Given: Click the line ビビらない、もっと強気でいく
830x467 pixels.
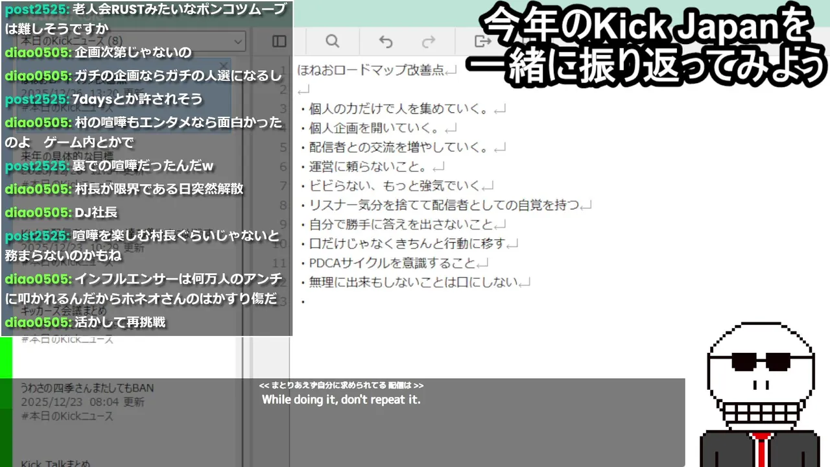Looking at the screenshot, I should (396, 186).
